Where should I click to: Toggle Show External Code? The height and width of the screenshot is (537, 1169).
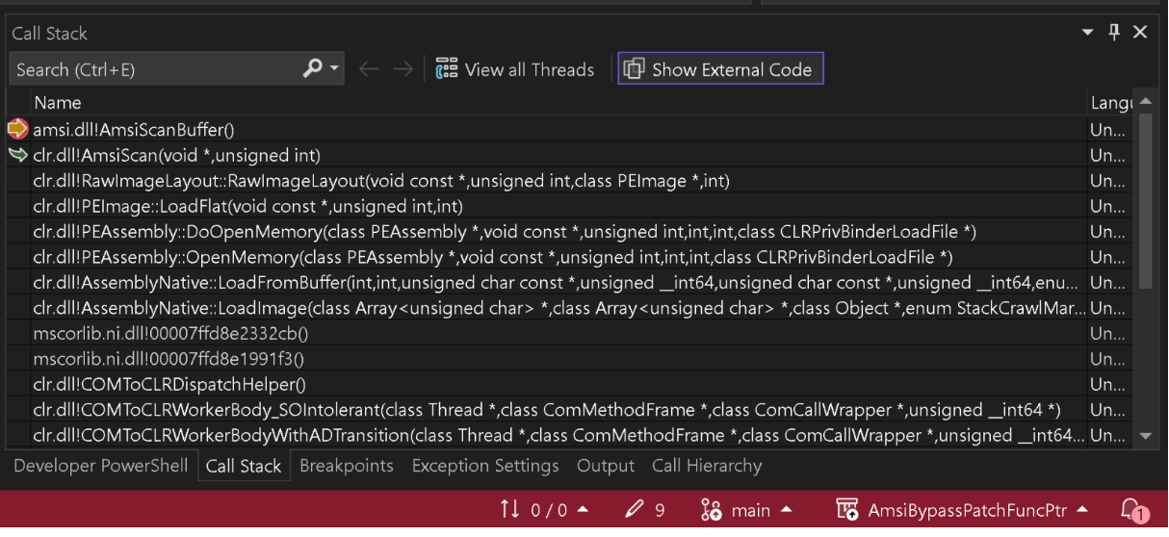click(719, 69)
